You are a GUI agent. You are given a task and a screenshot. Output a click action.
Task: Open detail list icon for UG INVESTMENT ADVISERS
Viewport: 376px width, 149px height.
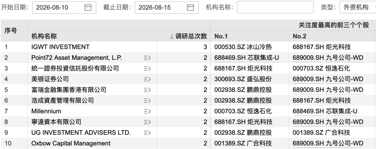click(x=147, y=133)
